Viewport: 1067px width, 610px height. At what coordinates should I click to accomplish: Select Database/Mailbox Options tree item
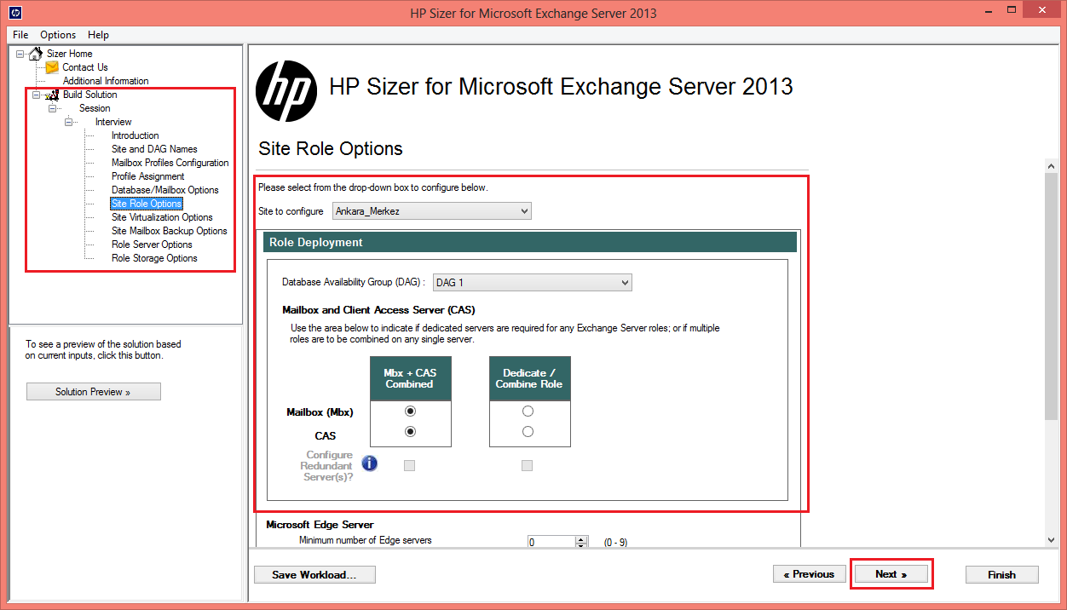[165, 190]
